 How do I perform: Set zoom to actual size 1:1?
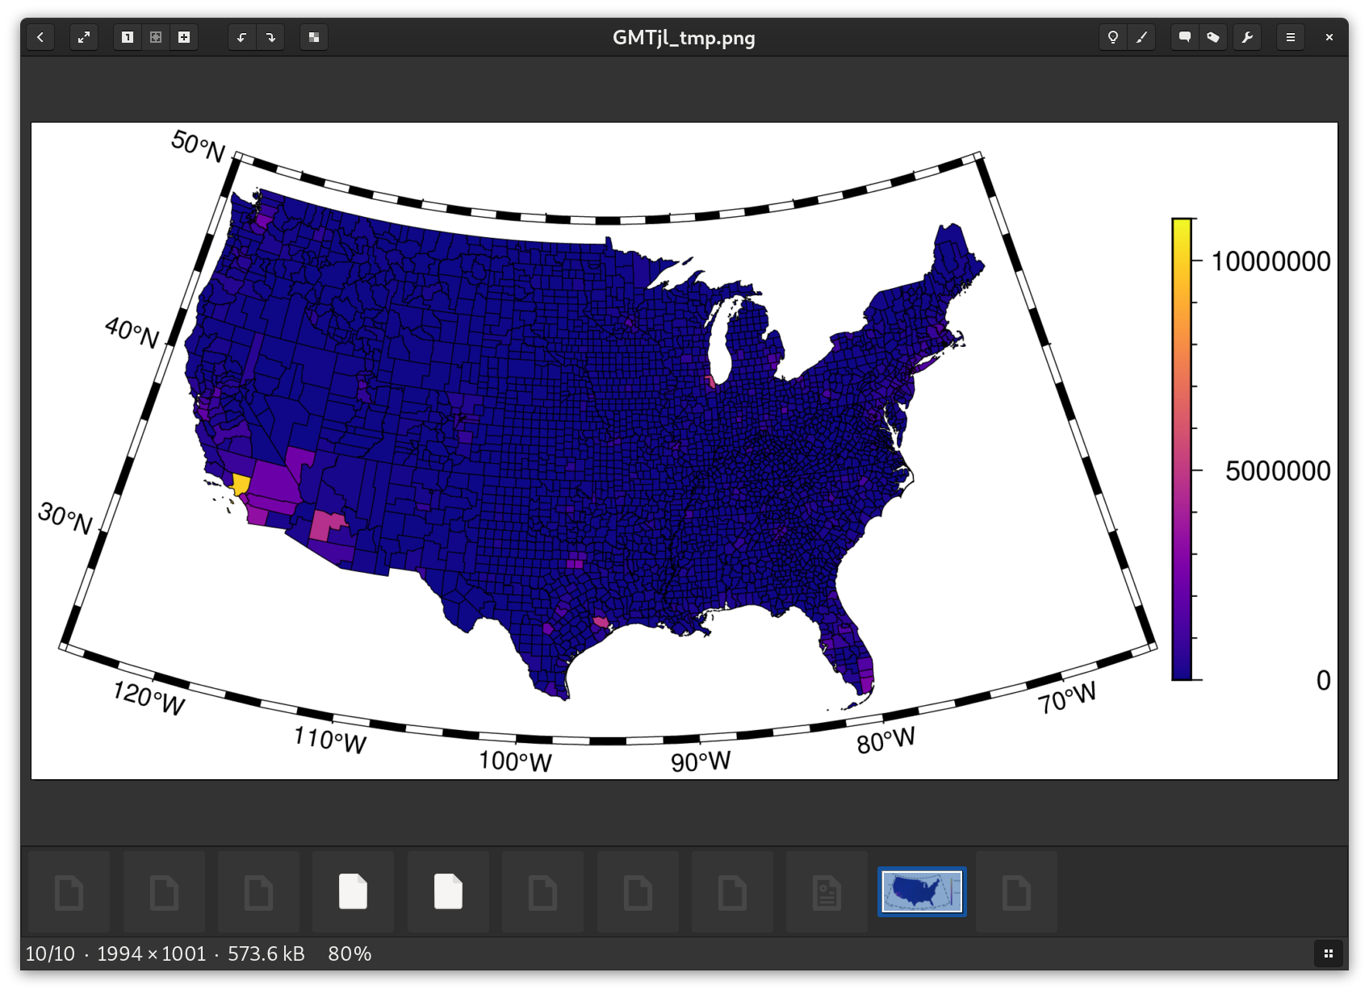coord(128,37)
